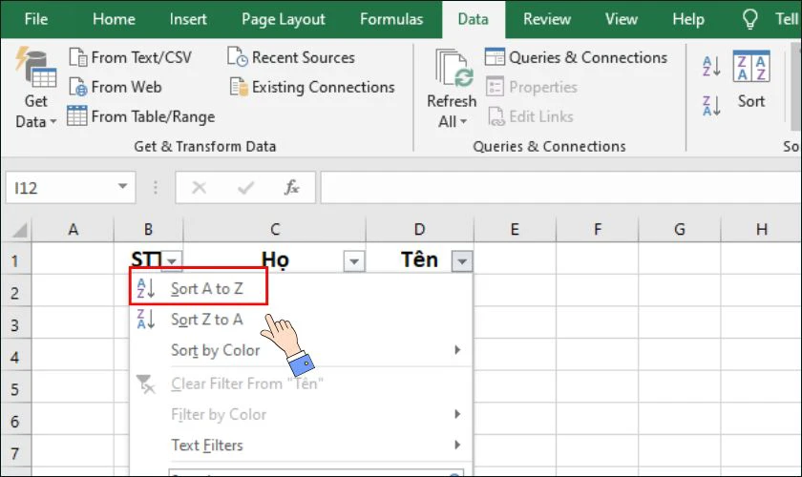The image size is (802, 477).
Task: Expand Filter by Color submenu
Action: [x=457, y=414]
